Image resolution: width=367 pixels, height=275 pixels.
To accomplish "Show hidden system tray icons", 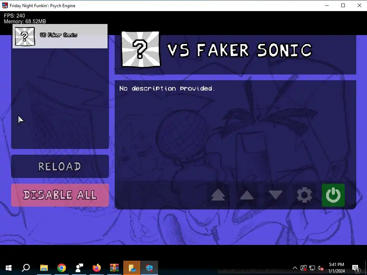I will [295, 268].
